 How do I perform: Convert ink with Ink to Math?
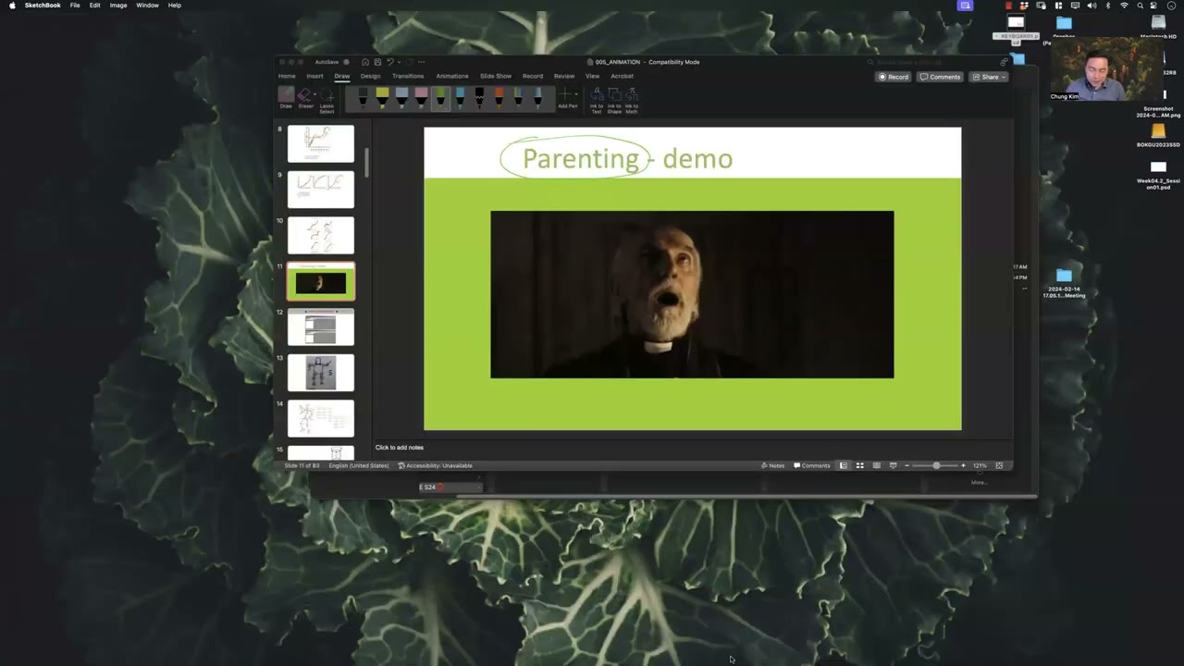tap(632, 100)
